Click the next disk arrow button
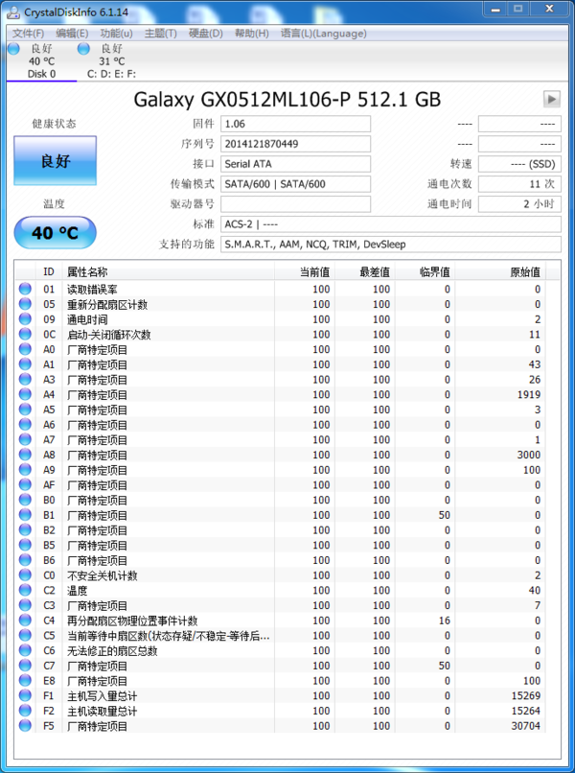Screen dimensions: 575x773 coord(551,99)
